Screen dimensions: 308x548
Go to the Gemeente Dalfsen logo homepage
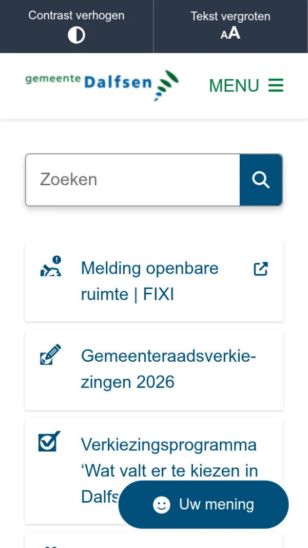point(102,85)
